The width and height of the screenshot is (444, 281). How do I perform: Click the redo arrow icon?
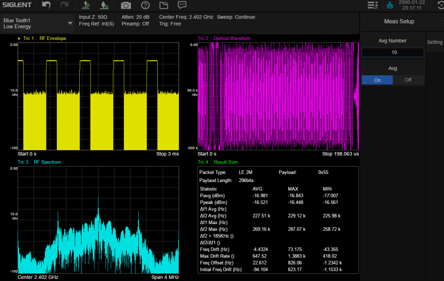click(65, 5)
